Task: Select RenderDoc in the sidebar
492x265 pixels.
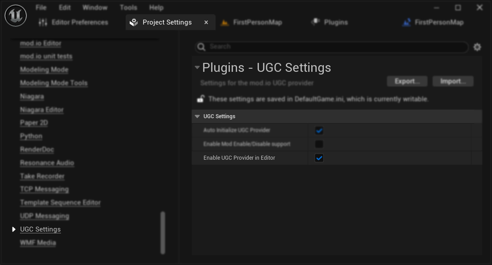Action: coord(37,149)
